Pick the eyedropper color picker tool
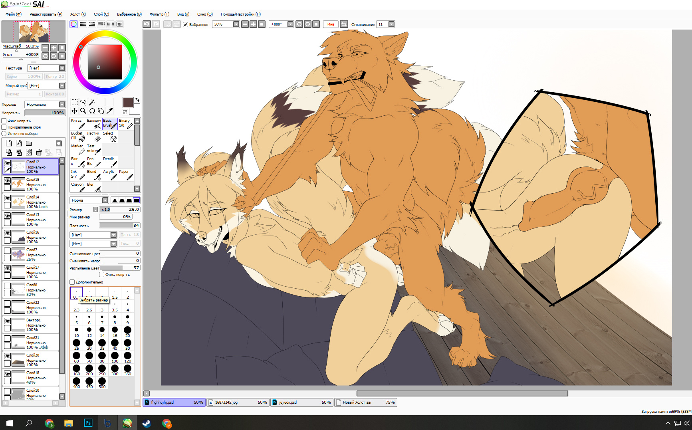This screenshot has width=692, height=430. tap(110, 111)
